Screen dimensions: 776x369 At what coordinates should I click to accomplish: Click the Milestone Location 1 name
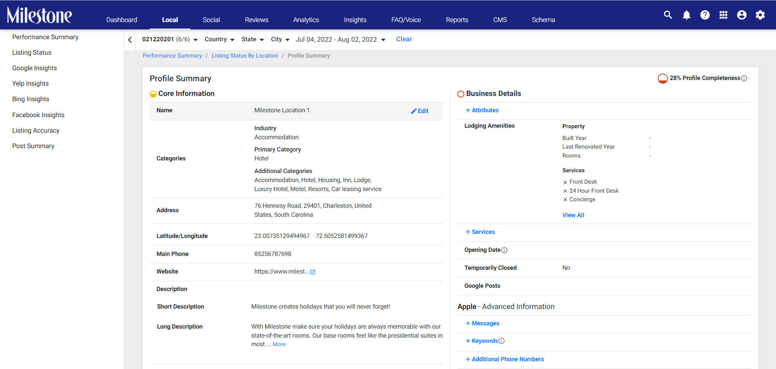pyautogui.click(x=282, y=110)
